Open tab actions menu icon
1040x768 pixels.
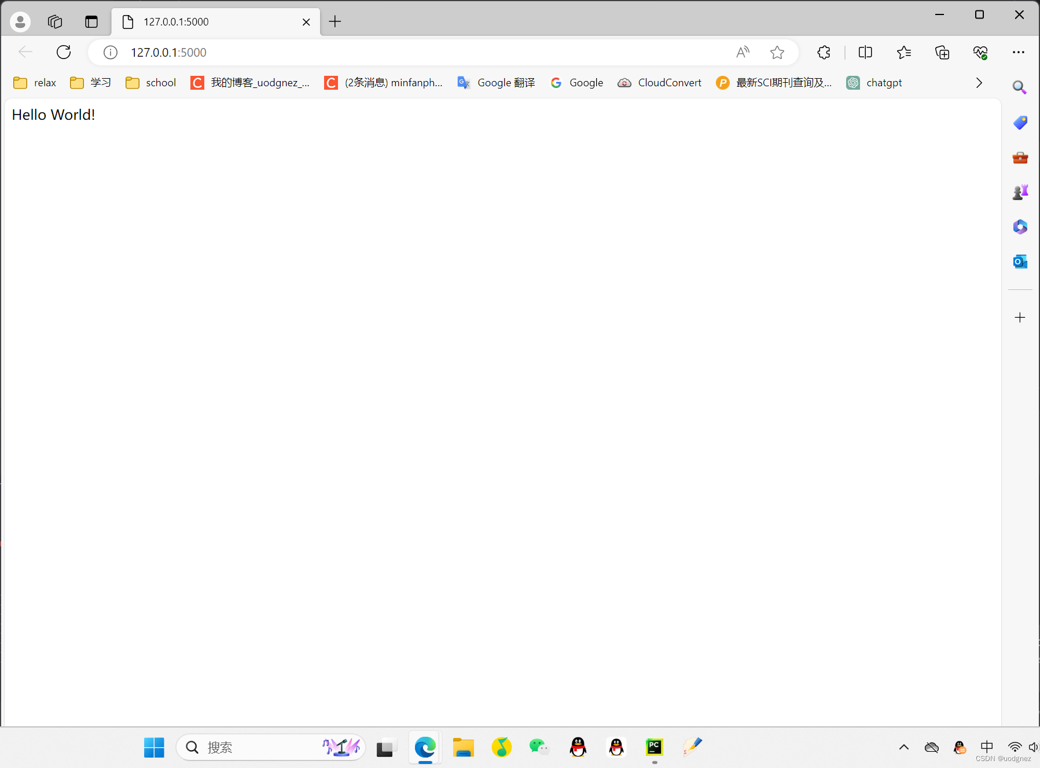[91, 22]
